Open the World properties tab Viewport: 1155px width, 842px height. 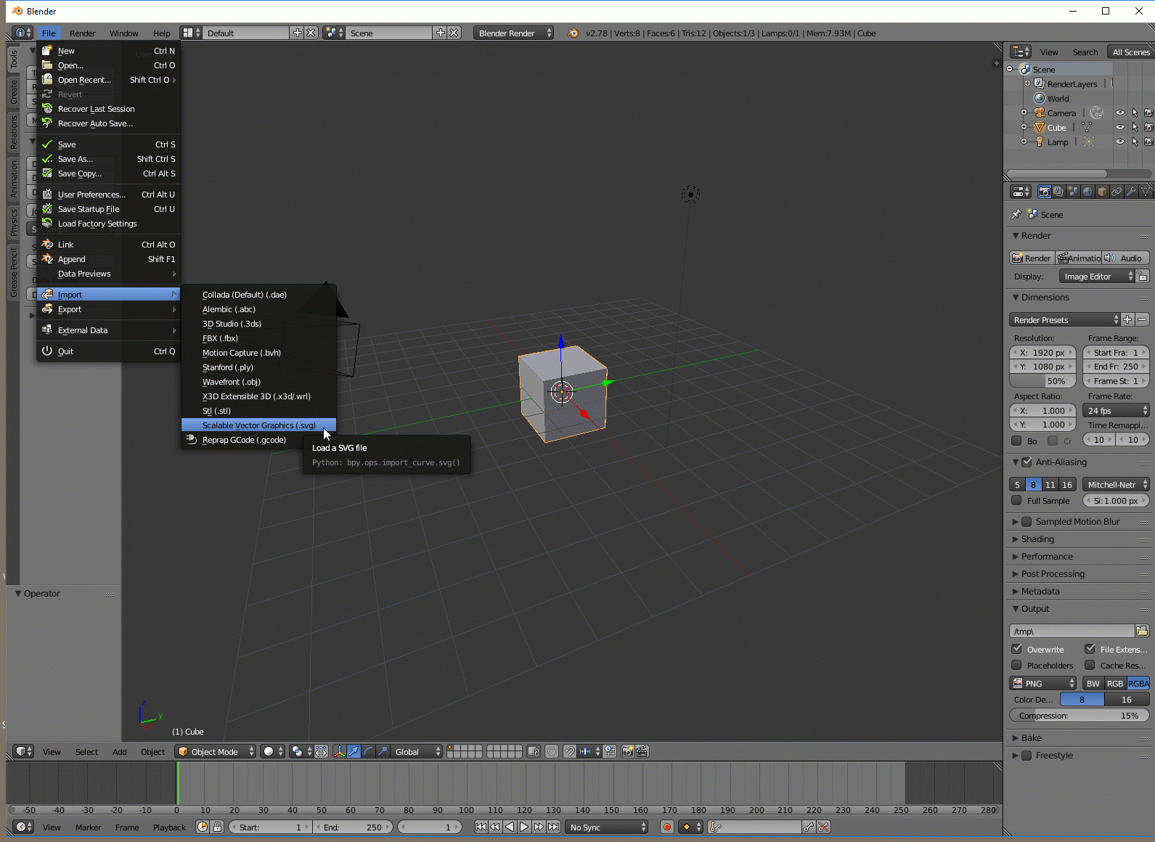pos(1087,192)
